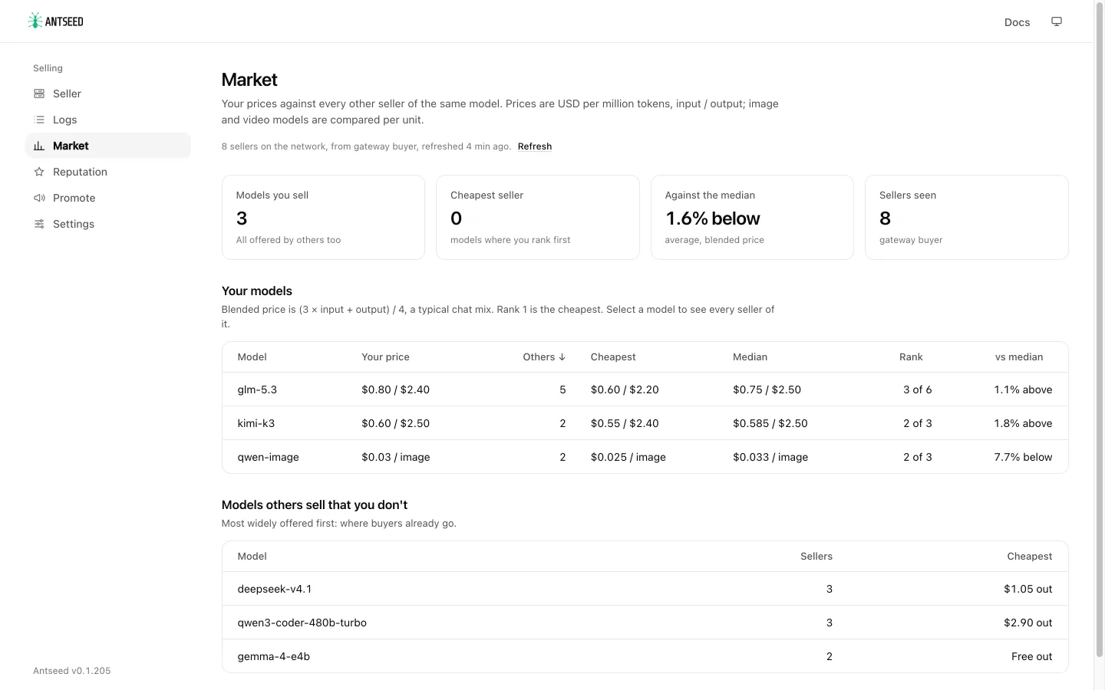Click the Sellers column header
Viewport: 1105px width, 690px height.
[816, 557]
